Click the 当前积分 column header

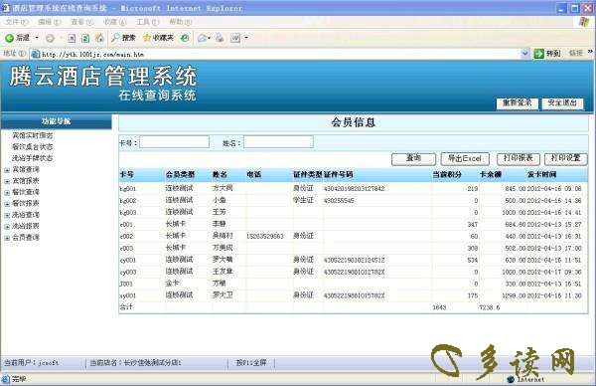point(447,175)
